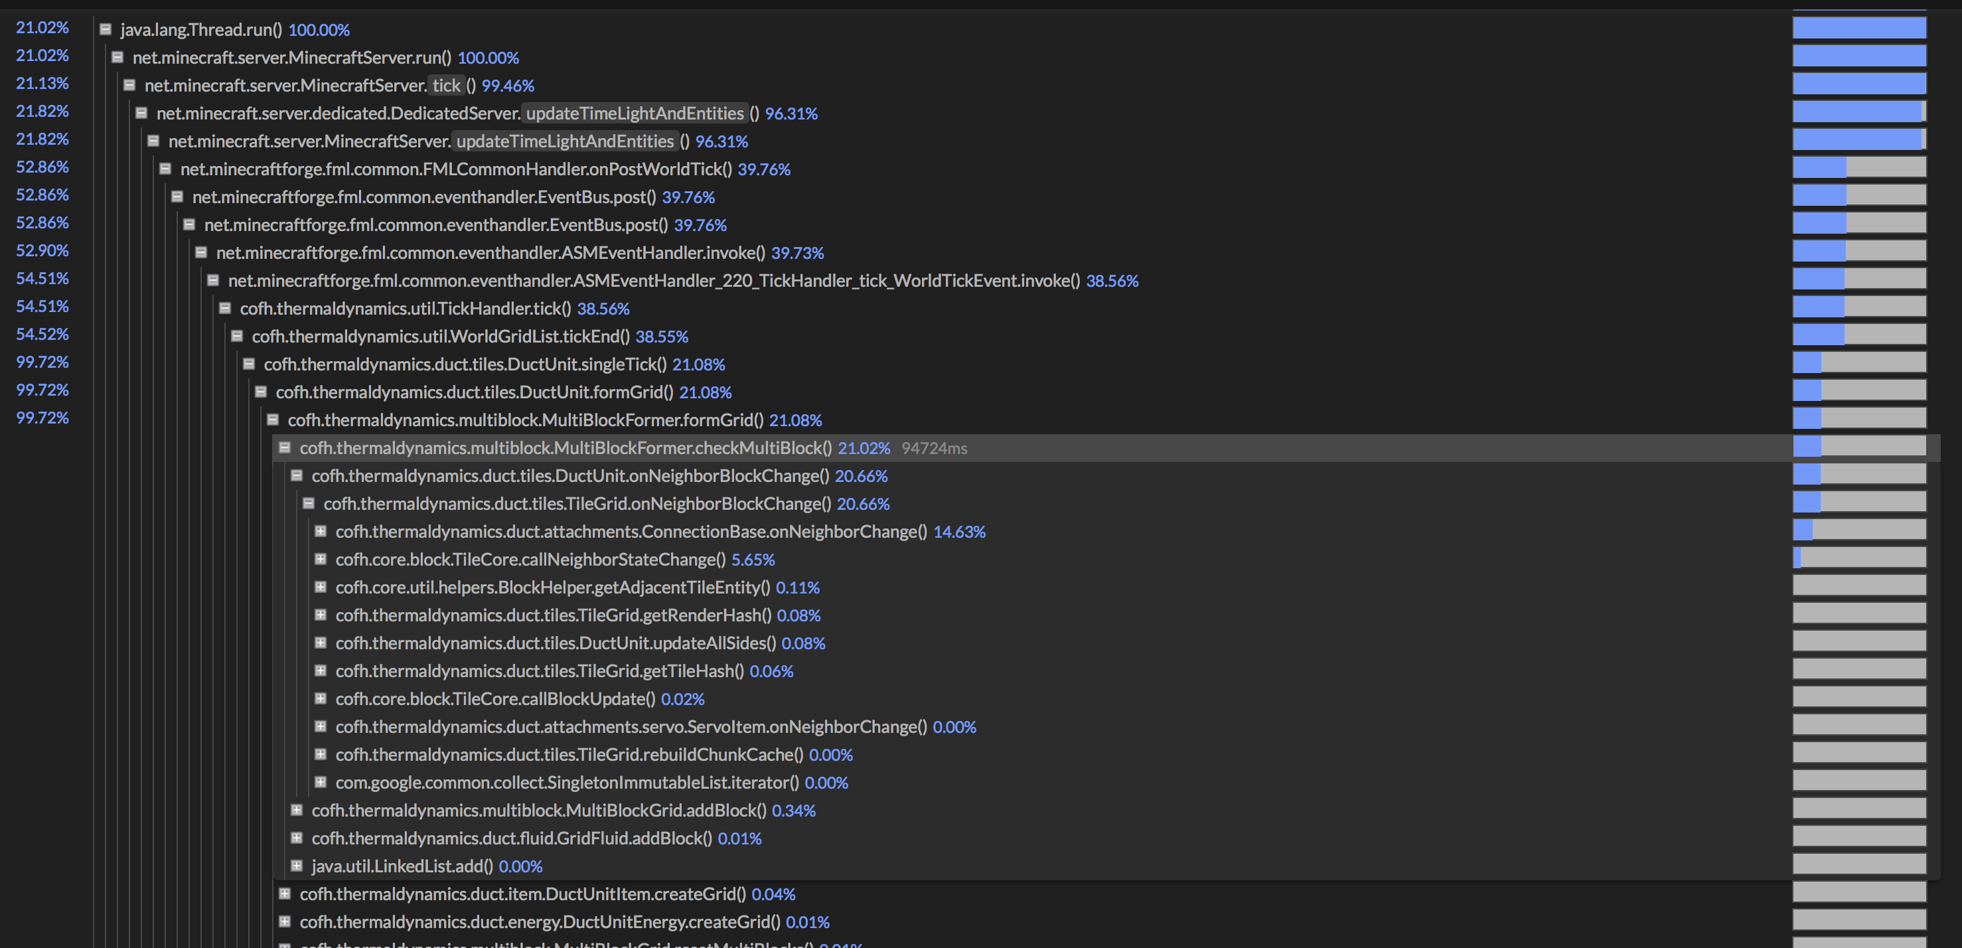Expand the DuctUnitItem.createGrid() node
The width and height of the screenshot is (1962, 948).
coord(284,894)
